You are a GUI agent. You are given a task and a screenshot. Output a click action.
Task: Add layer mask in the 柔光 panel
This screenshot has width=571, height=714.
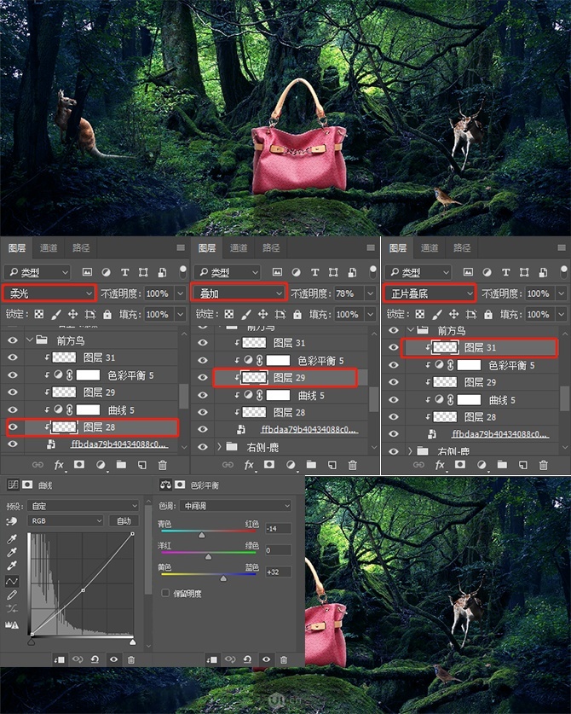click(79, 464)
